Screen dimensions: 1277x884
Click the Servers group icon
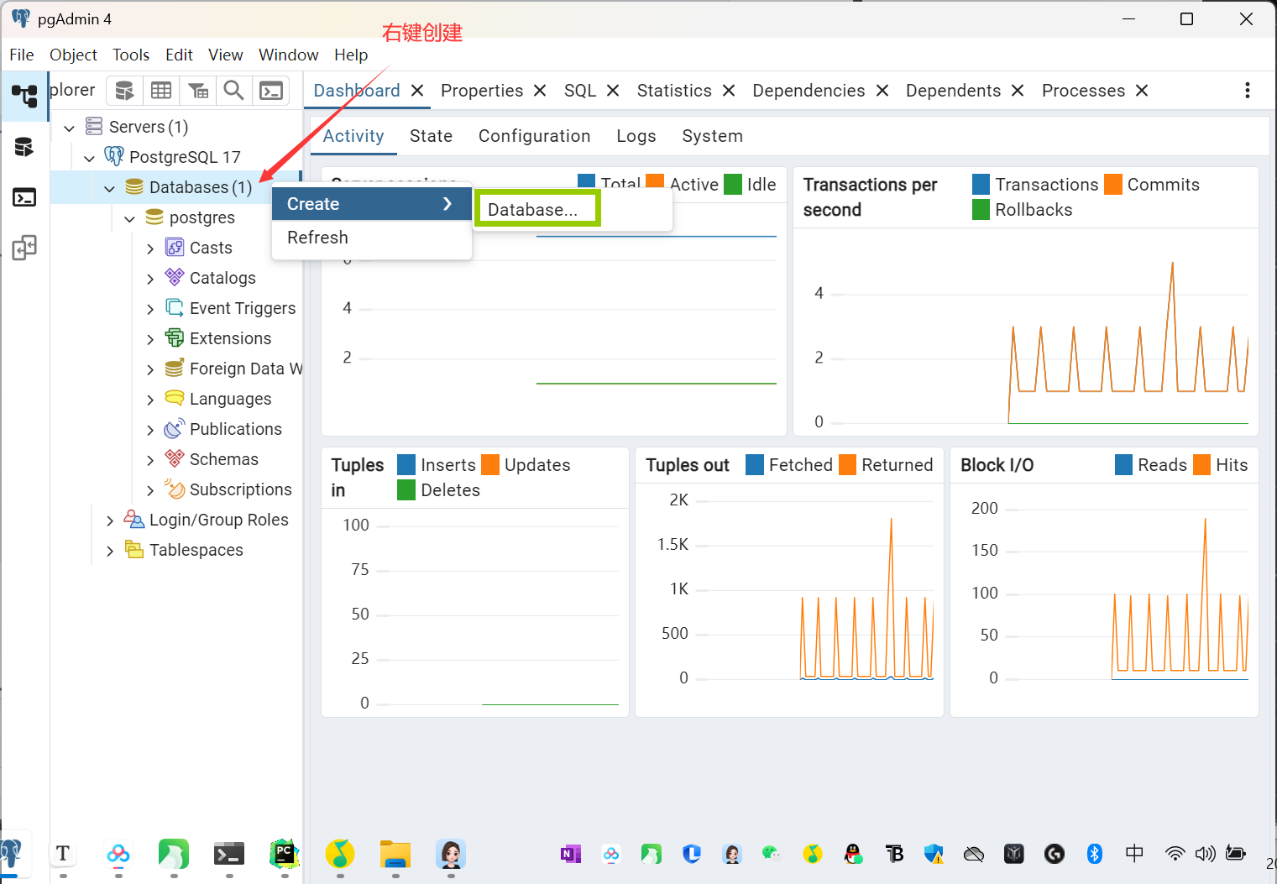pos(94,126)
